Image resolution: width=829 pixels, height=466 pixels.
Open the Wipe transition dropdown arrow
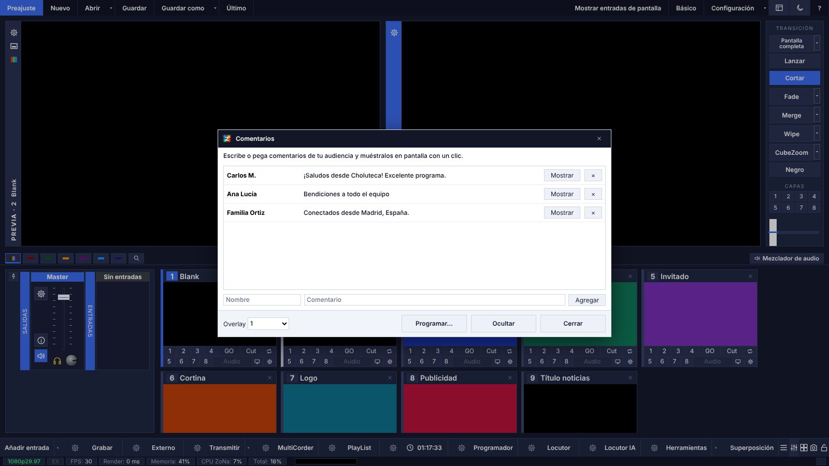[x=817, y=134]
